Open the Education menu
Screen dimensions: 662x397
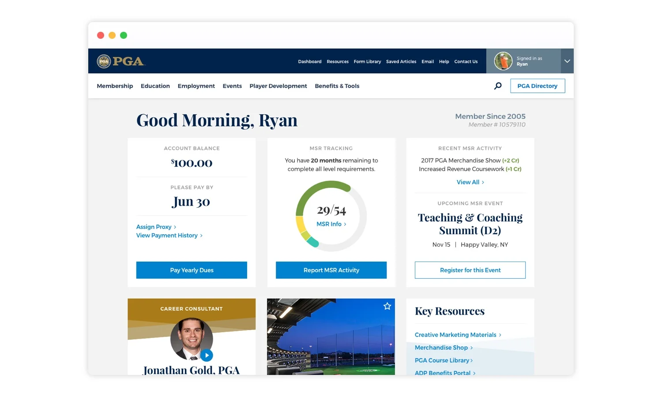(x=155, y=86)
